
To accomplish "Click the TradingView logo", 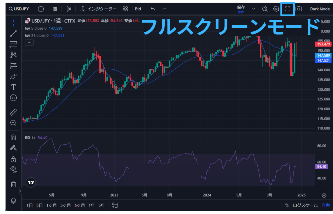I will [x=31, y=182].
